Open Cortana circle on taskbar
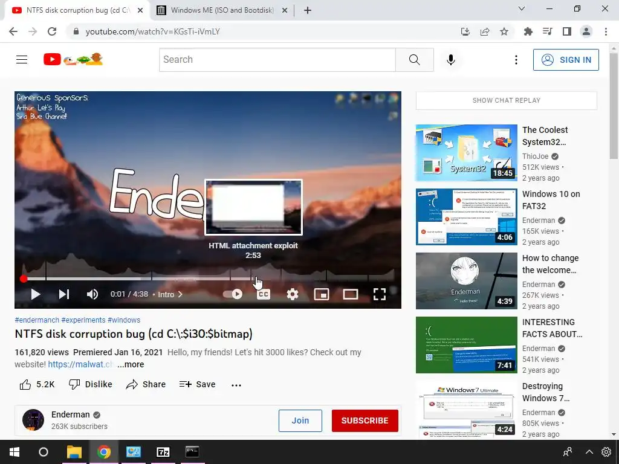 [x=44, y=452]
